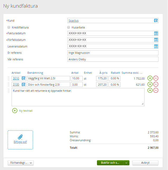Viewport: 168px width, 170px height.
Task: Cancel with the Avbryt button
Action: 145,163
